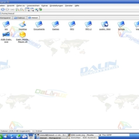Click the print icon in toolbar
This screenshot has width=139, height=139.
pos(13,9)
